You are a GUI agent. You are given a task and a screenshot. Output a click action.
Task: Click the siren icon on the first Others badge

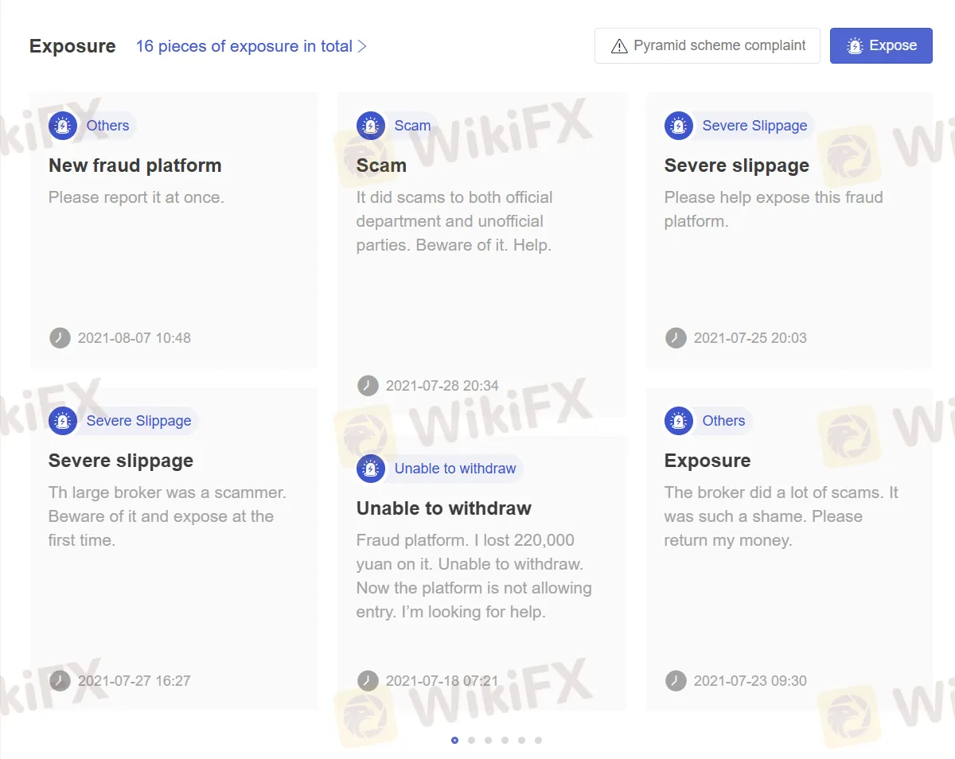(x=63, y=125)
